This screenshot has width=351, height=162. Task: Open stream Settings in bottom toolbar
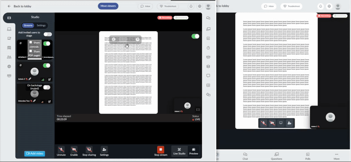pos(104,151)
